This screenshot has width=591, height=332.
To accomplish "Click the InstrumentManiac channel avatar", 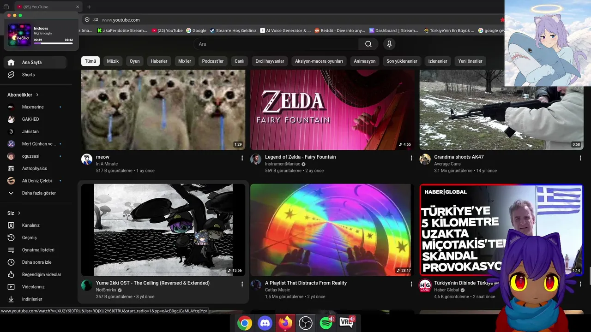I will coord(256,160).
